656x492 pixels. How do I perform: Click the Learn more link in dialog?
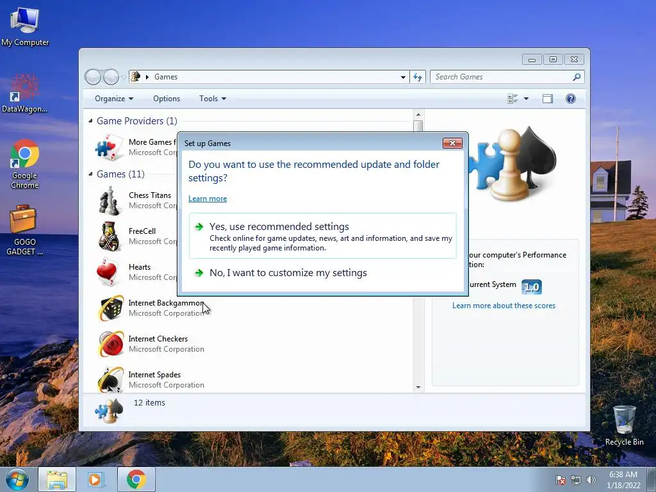[x=208, y=199]
